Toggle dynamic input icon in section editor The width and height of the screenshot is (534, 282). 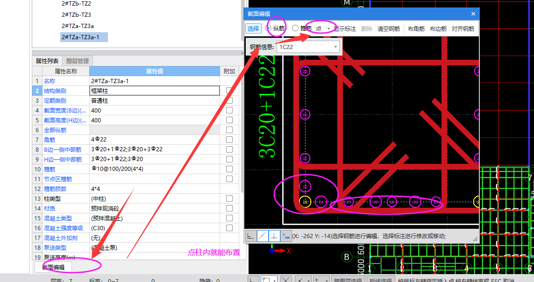(286, 236)
